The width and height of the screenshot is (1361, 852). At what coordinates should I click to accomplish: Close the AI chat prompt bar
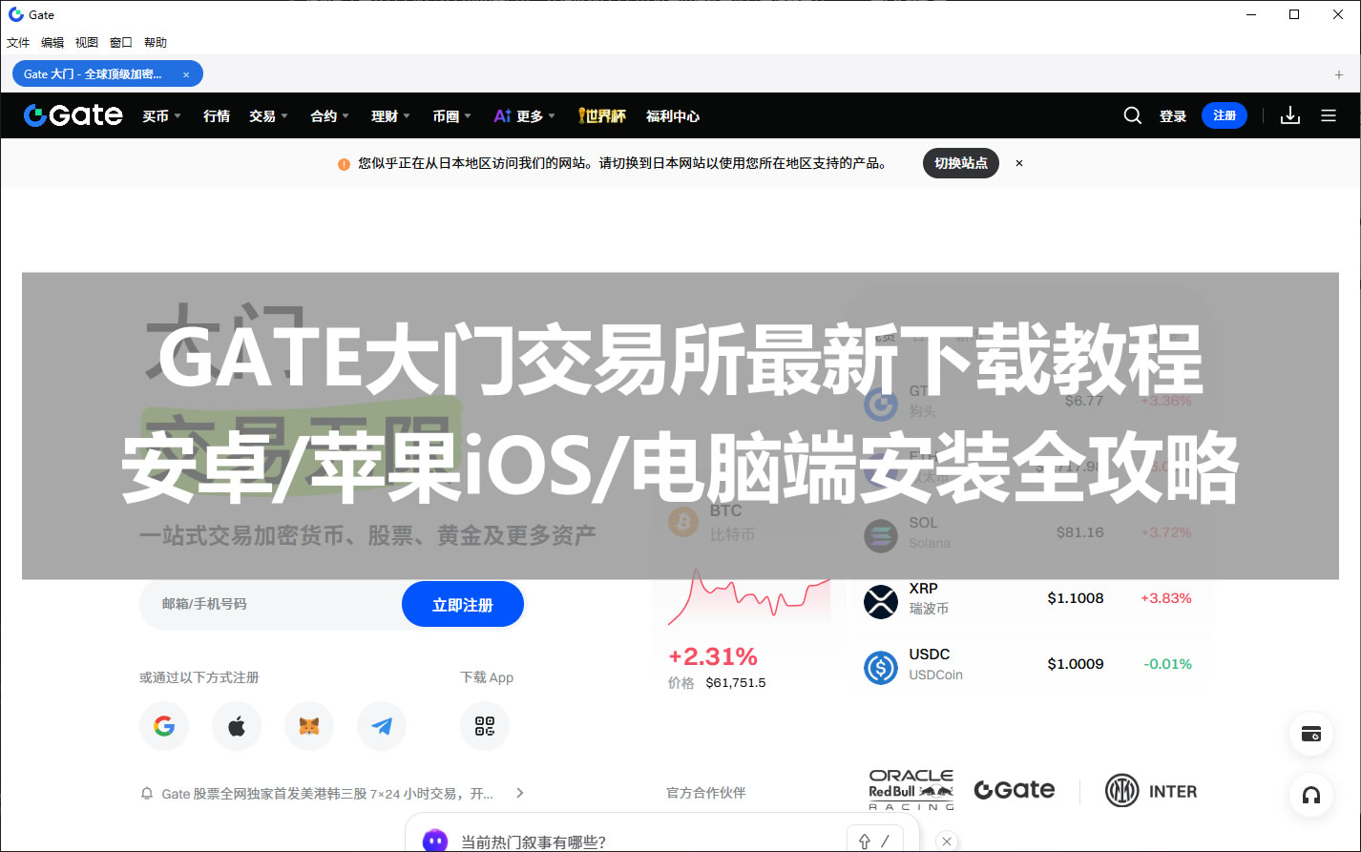947,841
